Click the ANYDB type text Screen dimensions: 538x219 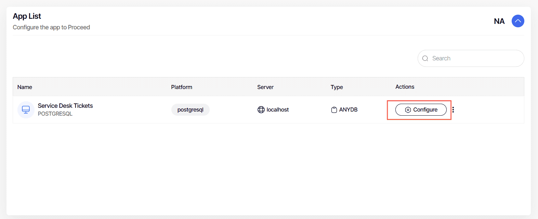pos(348,110)
